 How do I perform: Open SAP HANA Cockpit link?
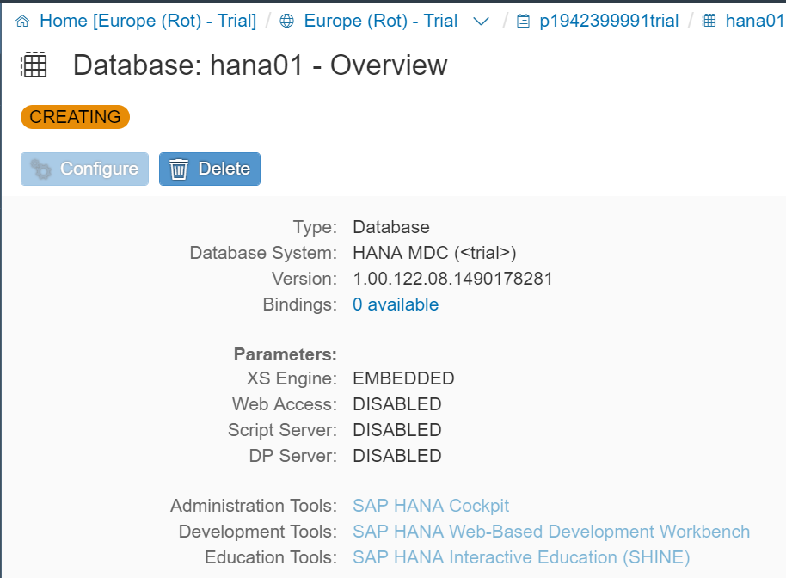pos(431,505)
